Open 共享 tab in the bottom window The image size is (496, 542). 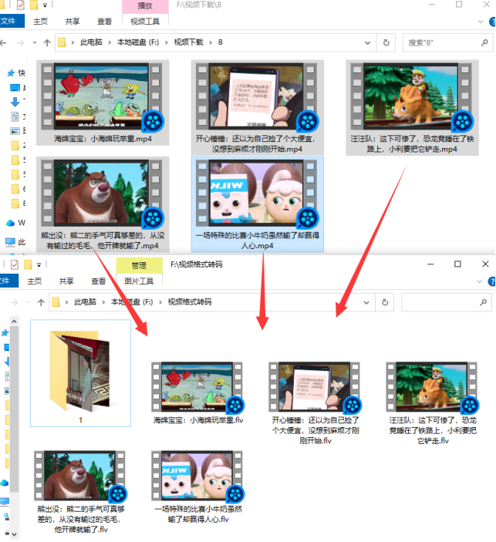point(66,281)
